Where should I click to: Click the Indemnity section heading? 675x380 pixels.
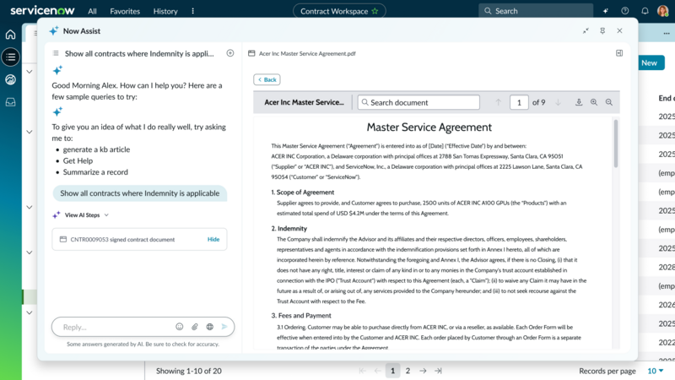(289, 228)
